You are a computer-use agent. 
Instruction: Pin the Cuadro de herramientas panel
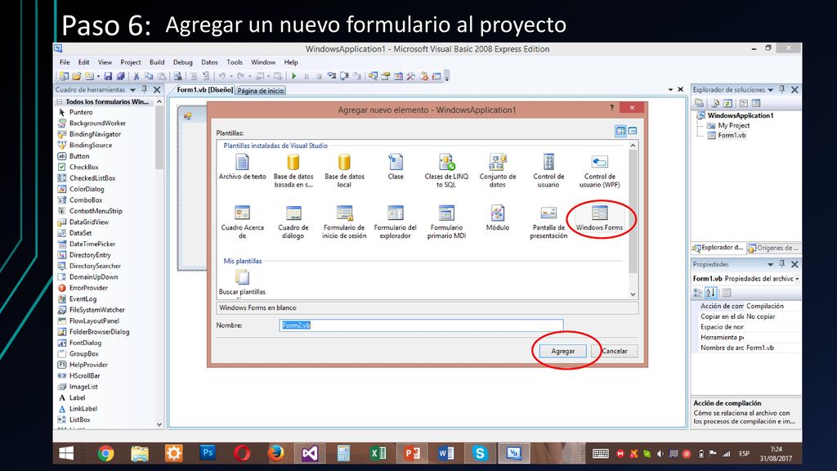pyautogui.click(x=144, y=90)
